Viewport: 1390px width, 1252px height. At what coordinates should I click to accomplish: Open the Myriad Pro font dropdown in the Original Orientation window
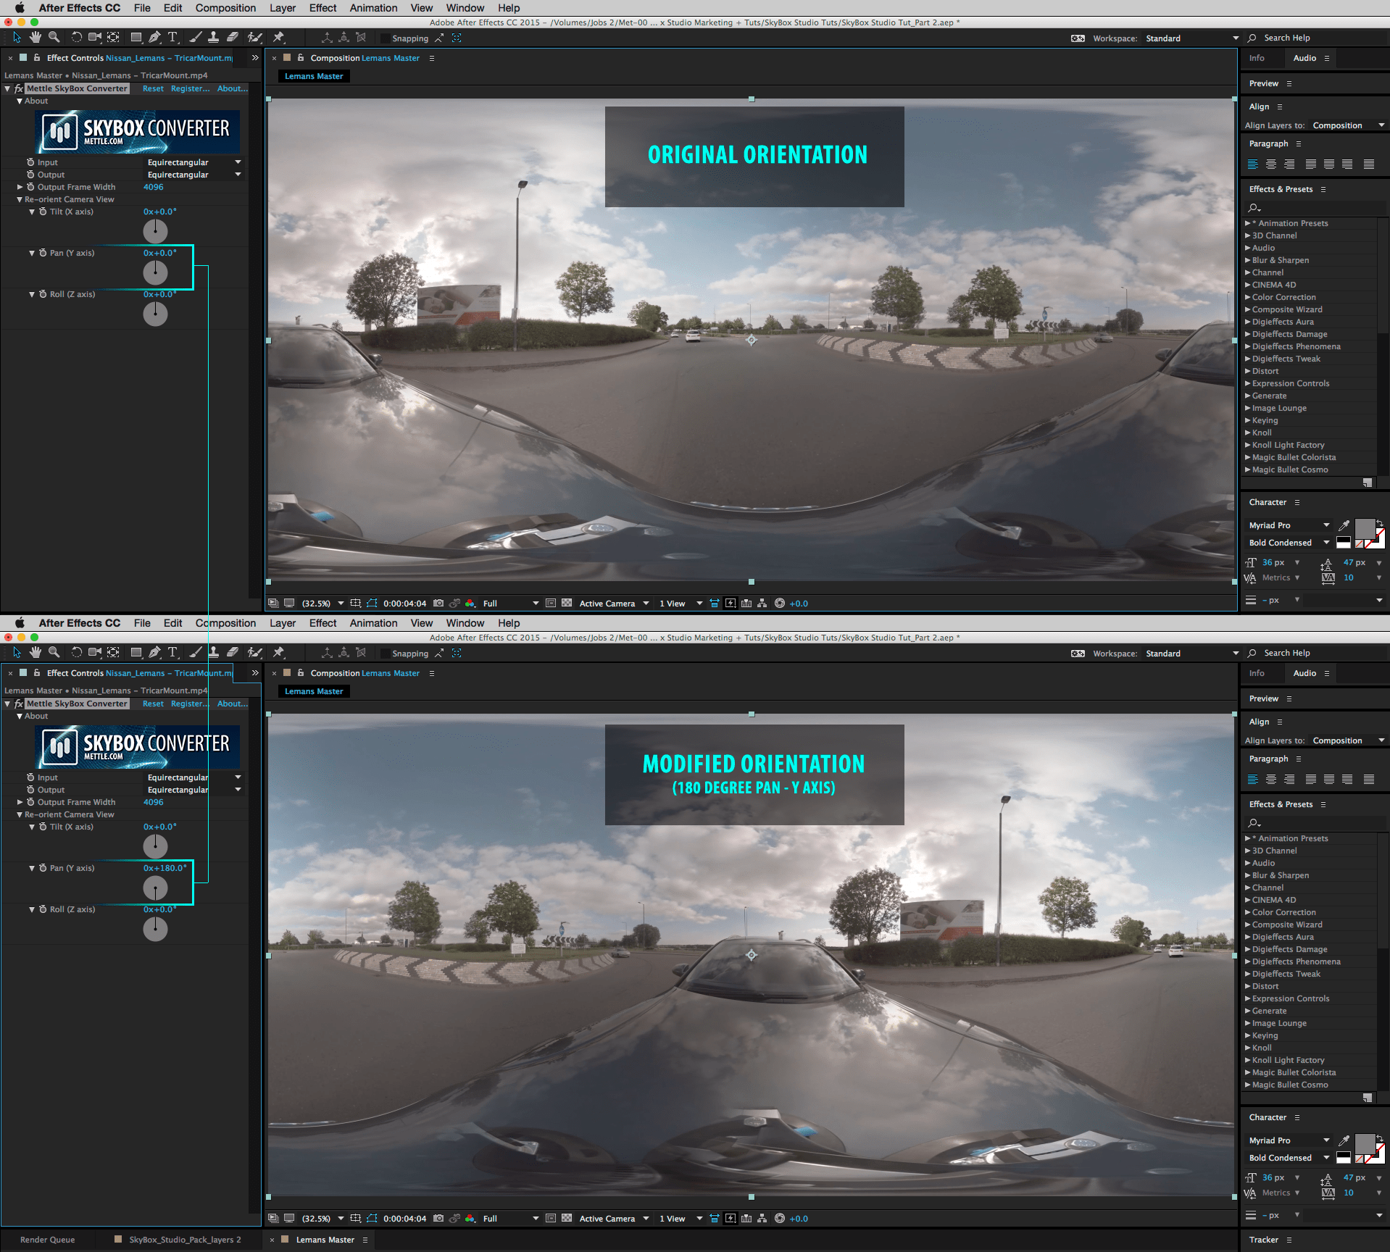click(1289, 525)
